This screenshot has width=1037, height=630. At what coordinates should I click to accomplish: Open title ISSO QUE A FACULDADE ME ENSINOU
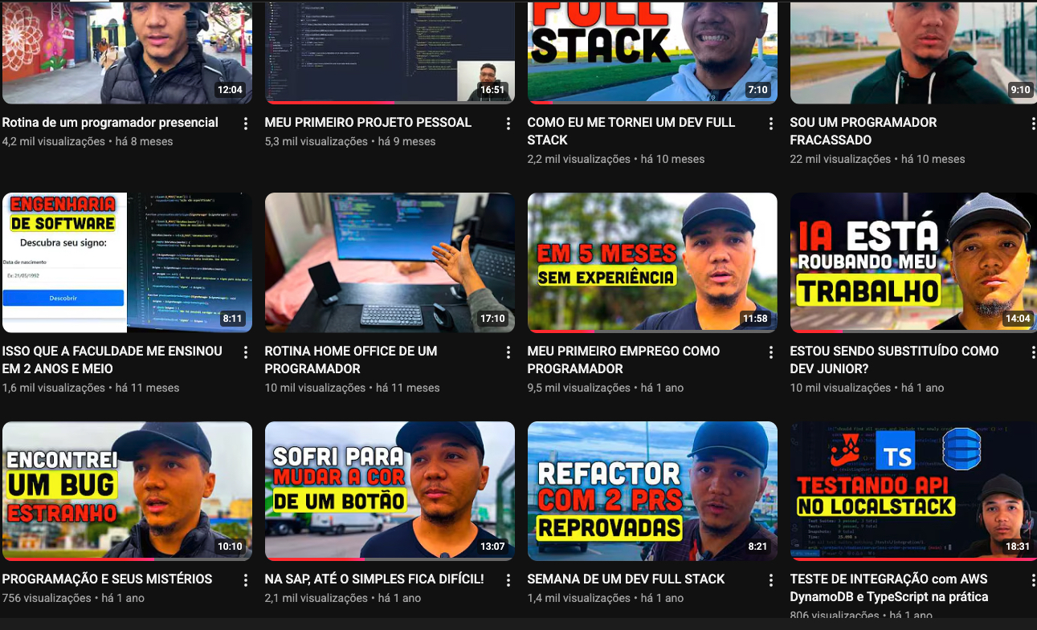tap(112, 360)
